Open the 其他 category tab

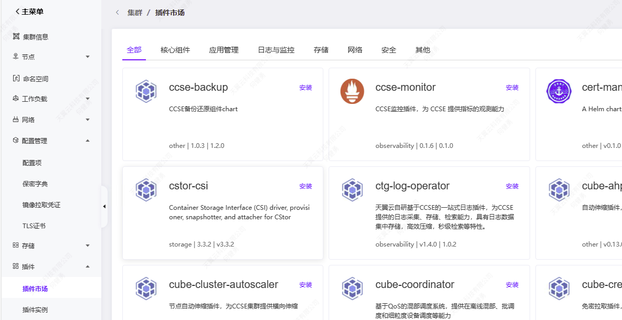click(x=423, y=50)
